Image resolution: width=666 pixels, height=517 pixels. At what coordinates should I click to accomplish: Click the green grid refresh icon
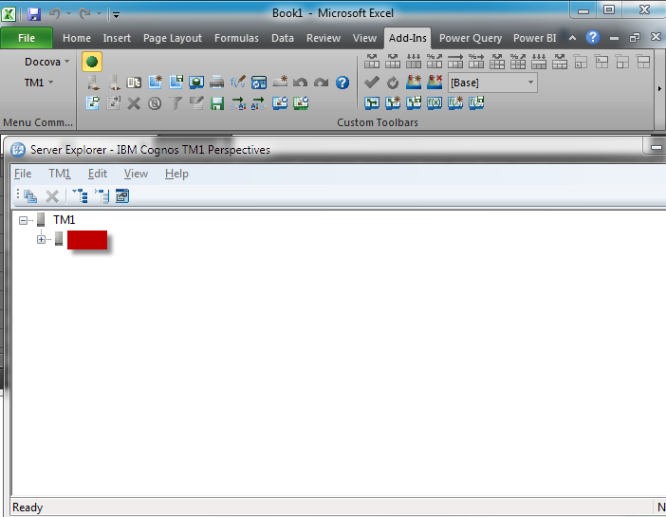(x=301, y=103)
